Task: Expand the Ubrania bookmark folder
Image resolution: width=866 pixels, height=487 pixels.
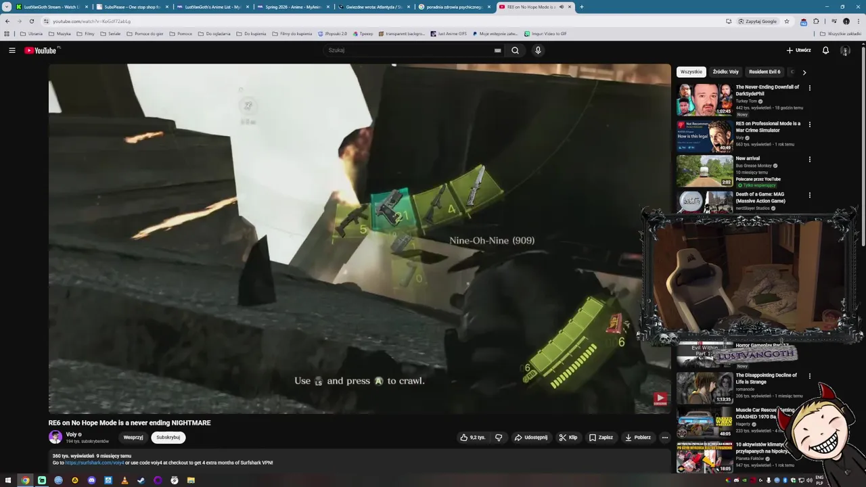Action: (32, 33)
